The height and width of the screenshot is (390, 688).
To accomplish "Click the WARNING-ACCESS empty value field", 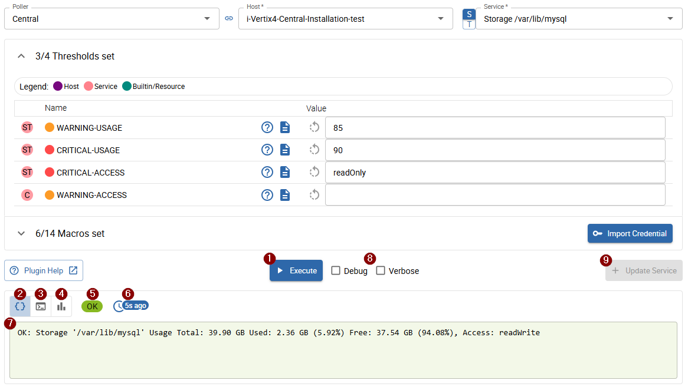I will click(494, 195).
